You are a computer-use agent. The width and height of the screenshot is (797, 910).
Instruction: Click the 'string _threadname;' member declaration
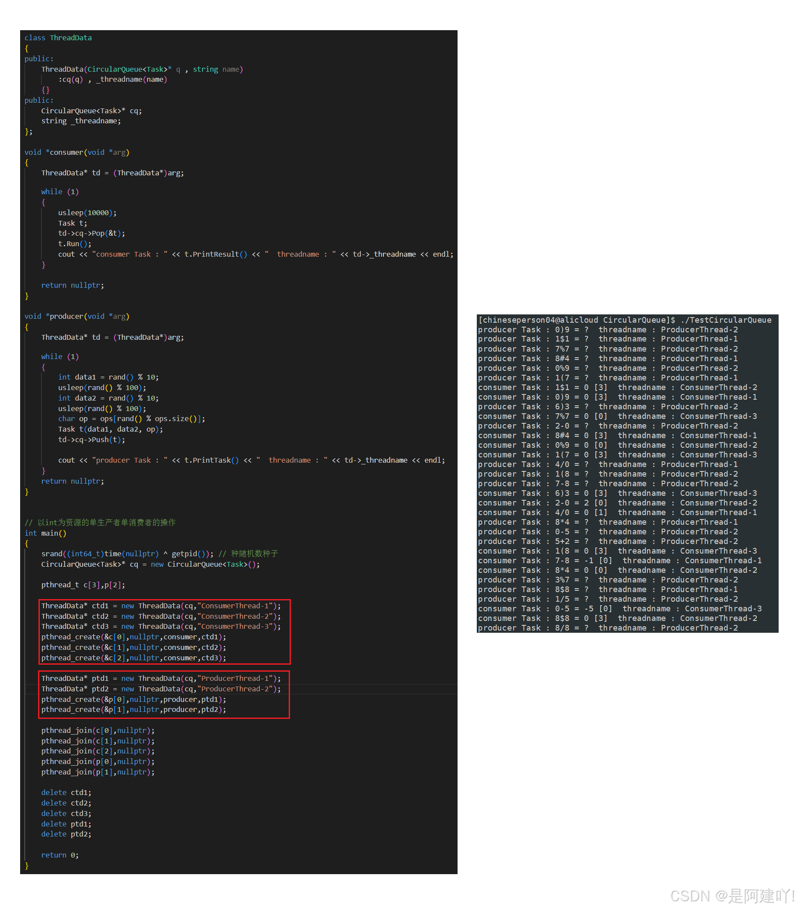81,121
